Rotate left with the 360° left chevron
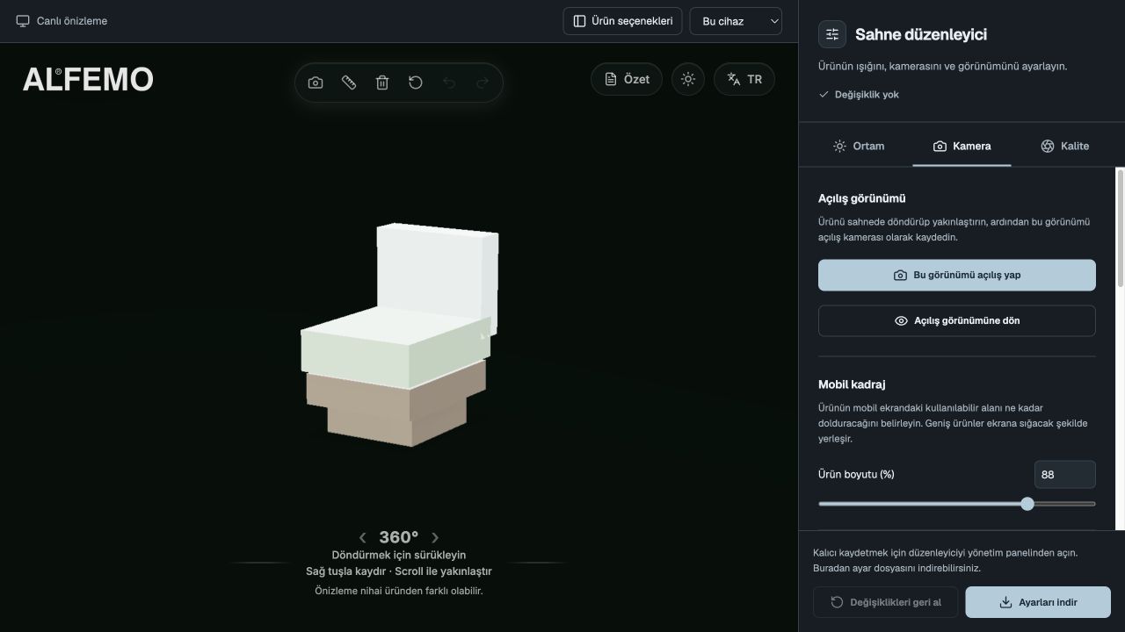Screen dimensions: 1125x632 pyautogui.click(x=363, y=537)
